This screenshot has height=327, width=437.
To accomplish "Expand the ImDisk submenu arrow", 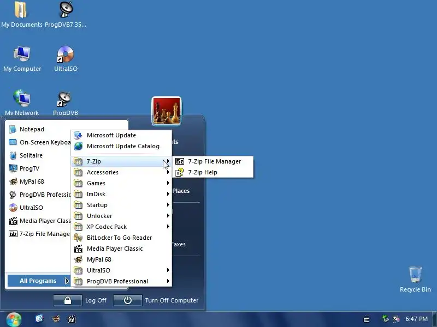I will (168, 194).
